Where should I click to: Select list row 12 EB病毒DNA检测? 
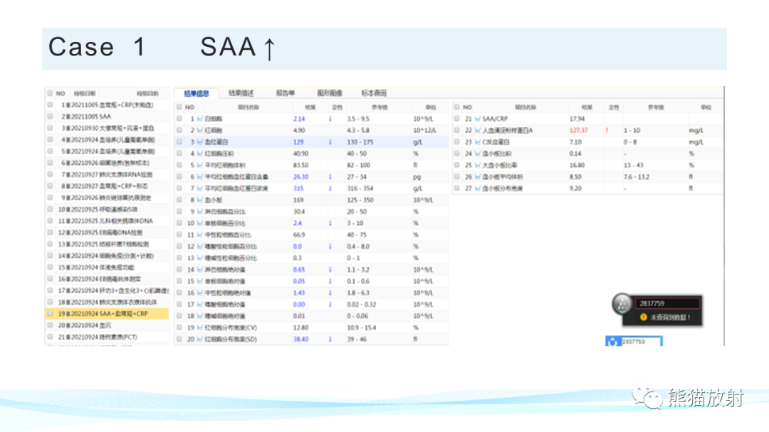pos(107,232)
